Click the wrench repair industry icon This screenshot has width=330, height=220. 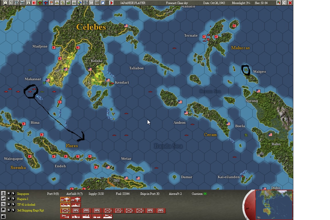click(65, 216)
